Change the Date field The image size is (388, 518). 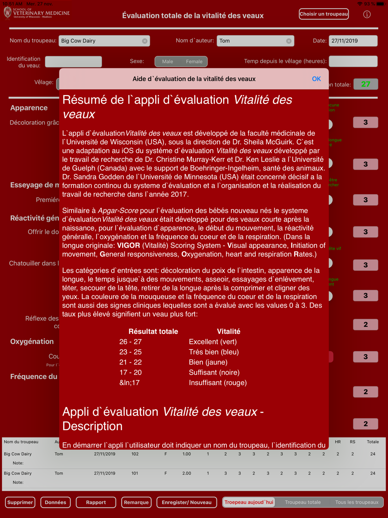click(353, 41)
